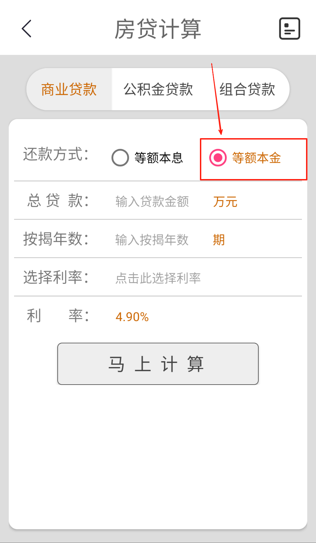Open the 点击此选择利率 rate selector
The image size is (316, 543).
point(158,278)
